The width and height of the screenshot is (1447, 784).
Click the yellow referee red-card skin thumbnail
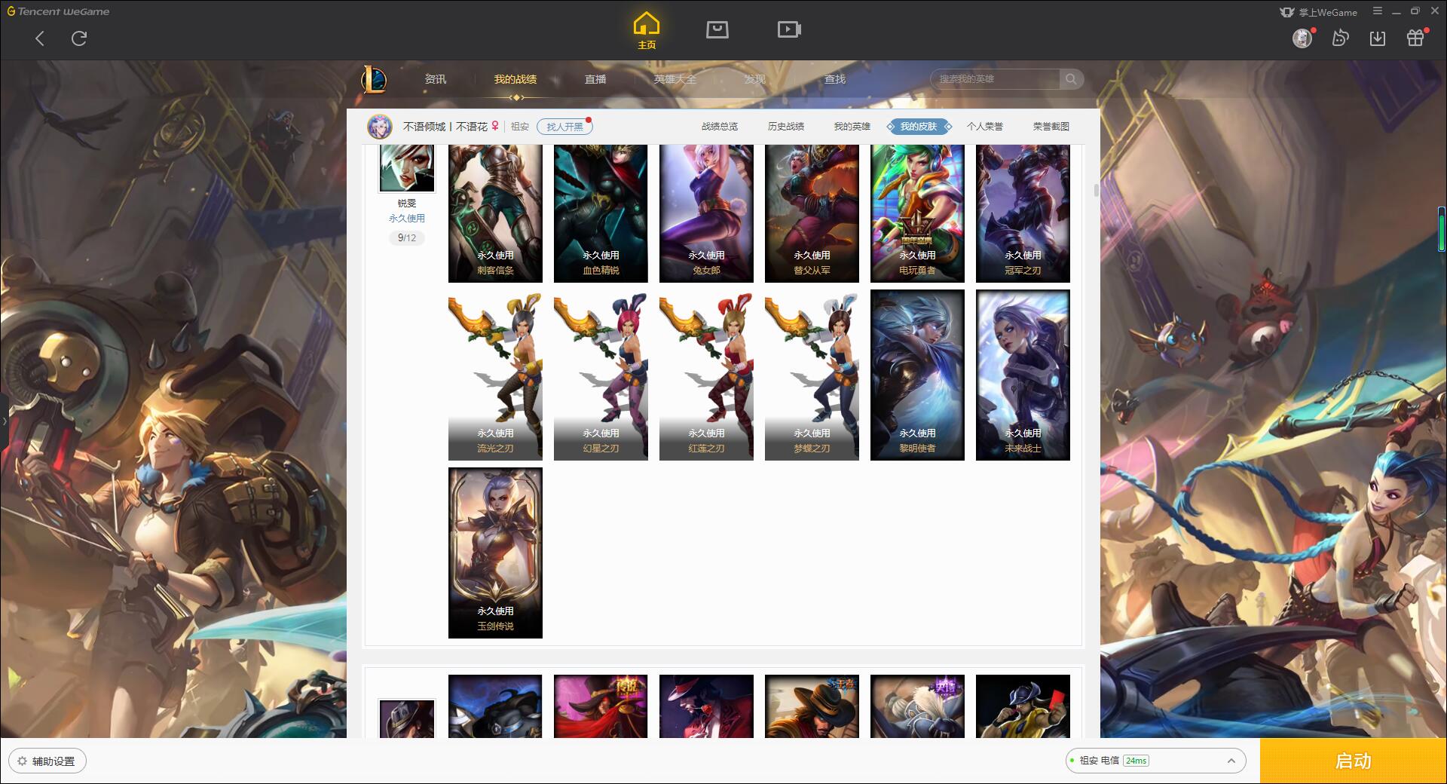pos(1023,706)
